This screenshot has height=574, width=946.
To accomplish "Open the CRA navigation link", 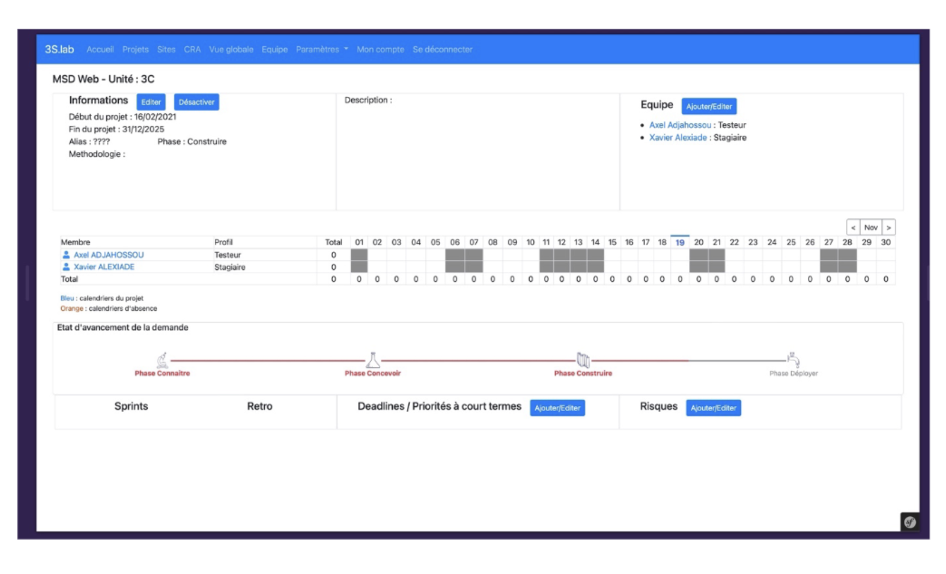I will pos(192,49).
